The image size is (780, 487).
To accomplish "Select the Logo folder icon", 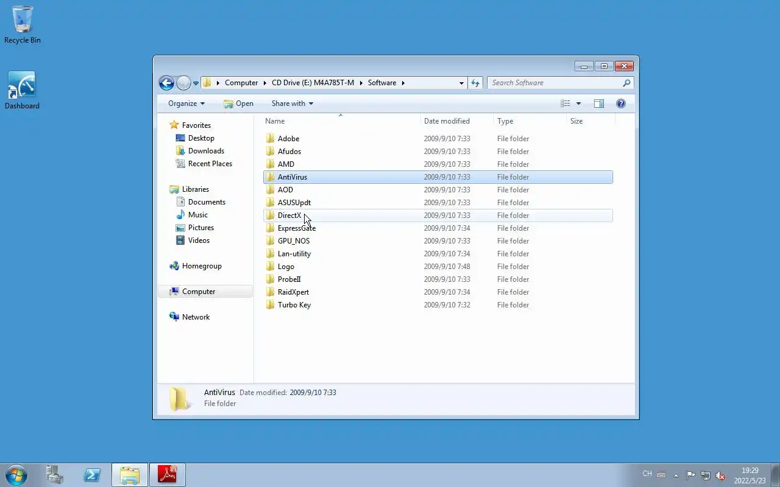I will [x=271, y=267].
